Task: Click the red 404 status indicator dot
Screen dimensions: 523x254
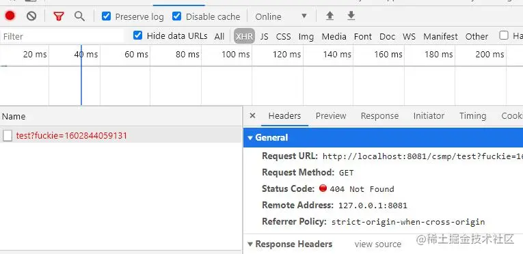Action: (323, 188)
